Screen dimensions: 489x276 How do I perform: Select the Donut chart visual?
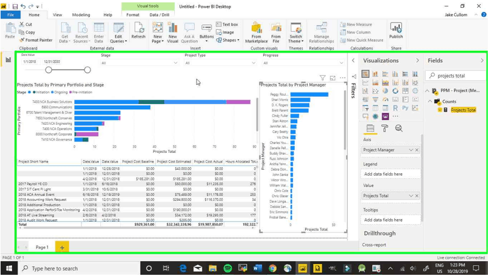396,91
